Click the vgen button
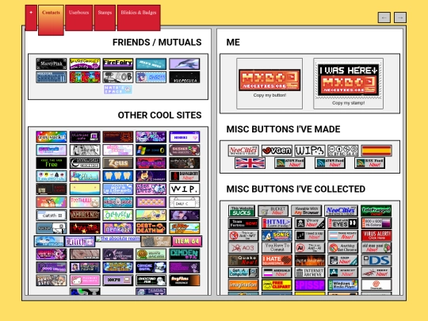428x321 pixels. pos(277,151)
